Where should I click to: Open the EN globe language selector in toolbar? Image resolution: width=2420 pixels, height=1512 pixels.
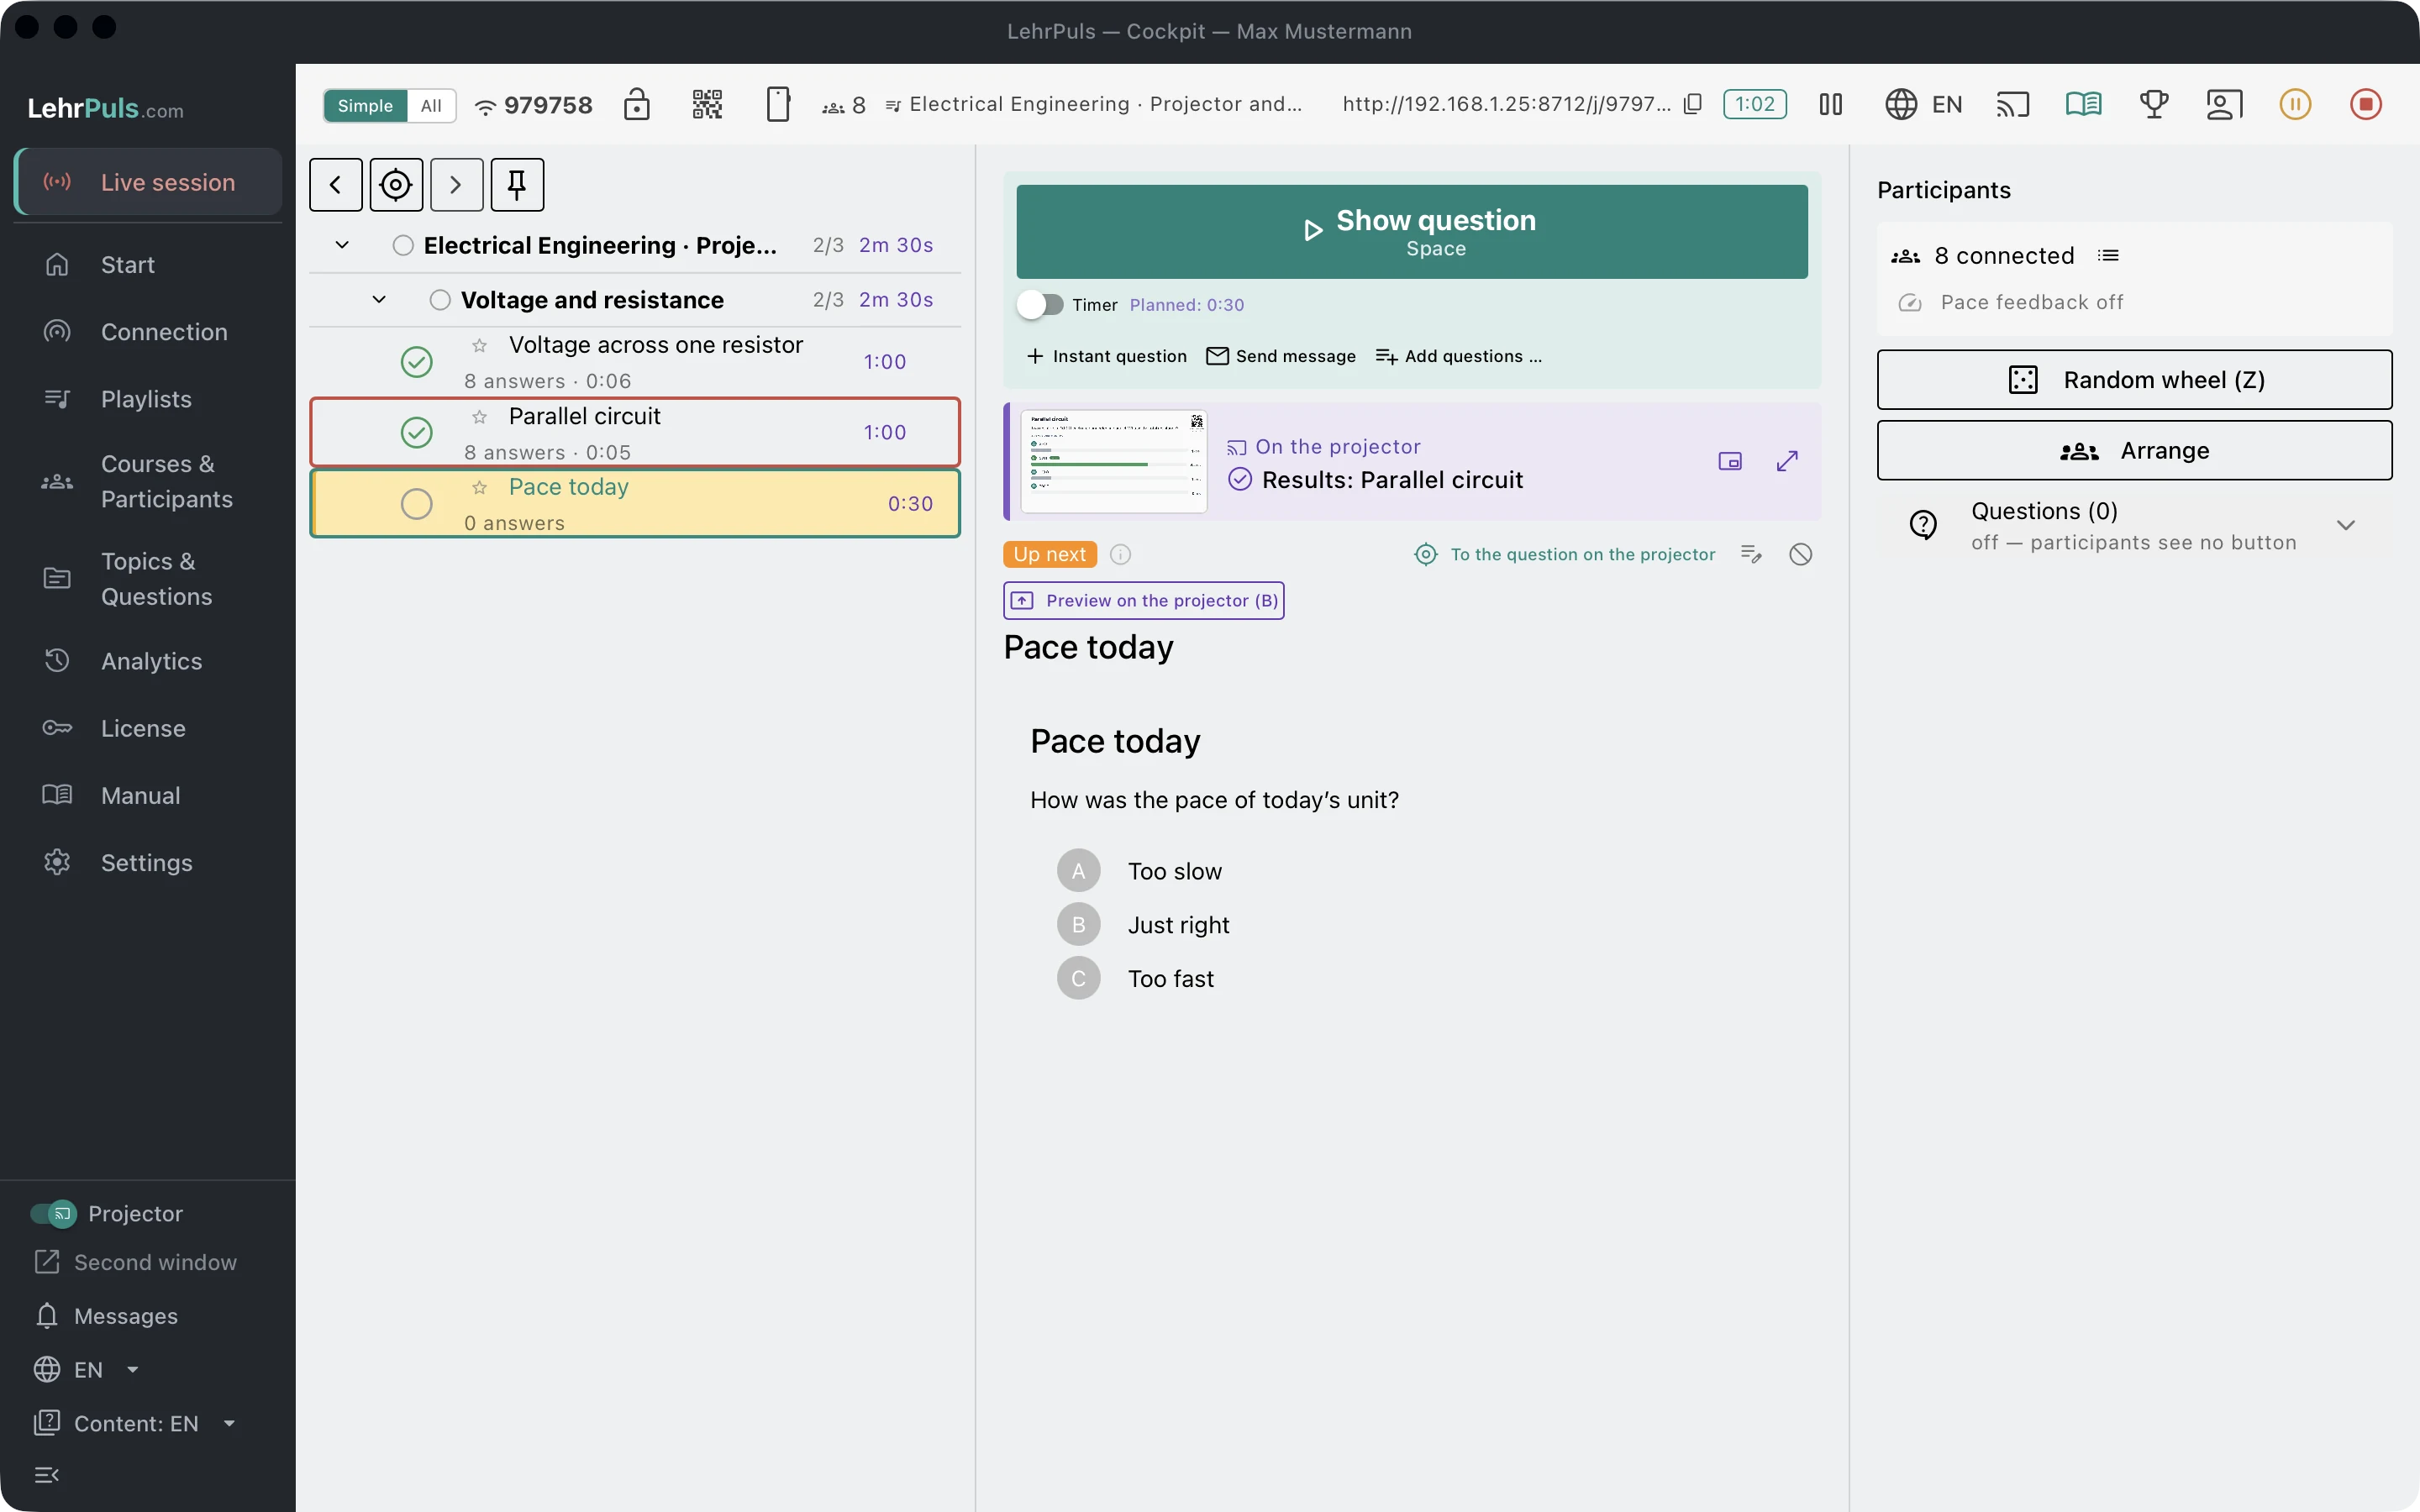click(x=1924, y=104)
